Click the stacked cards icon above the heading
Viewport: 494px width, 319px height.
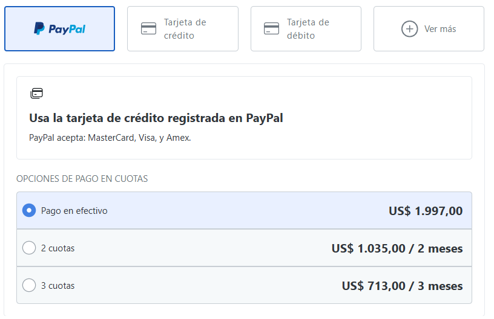pyautogui.click(x=36, y=93)
